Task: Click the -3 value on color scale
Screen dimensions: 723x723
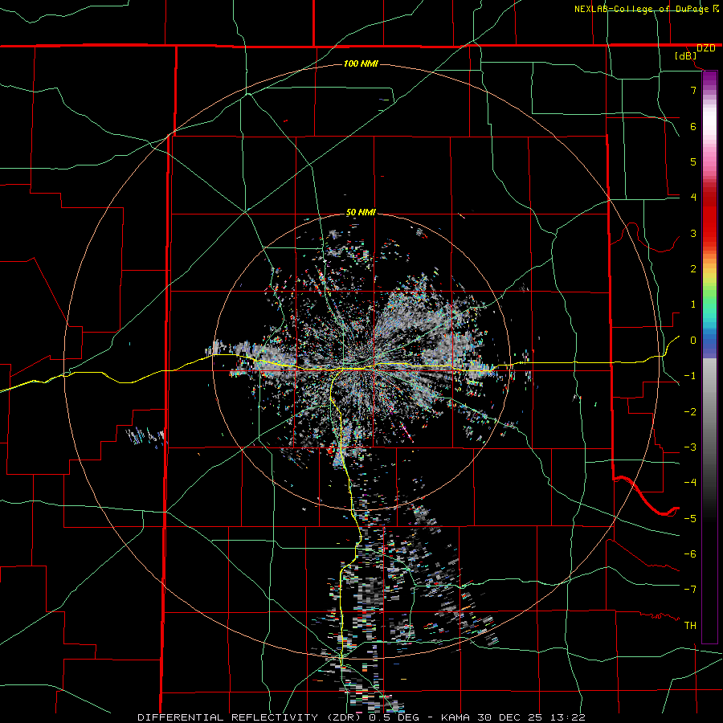Action: (x=690, y=447)
